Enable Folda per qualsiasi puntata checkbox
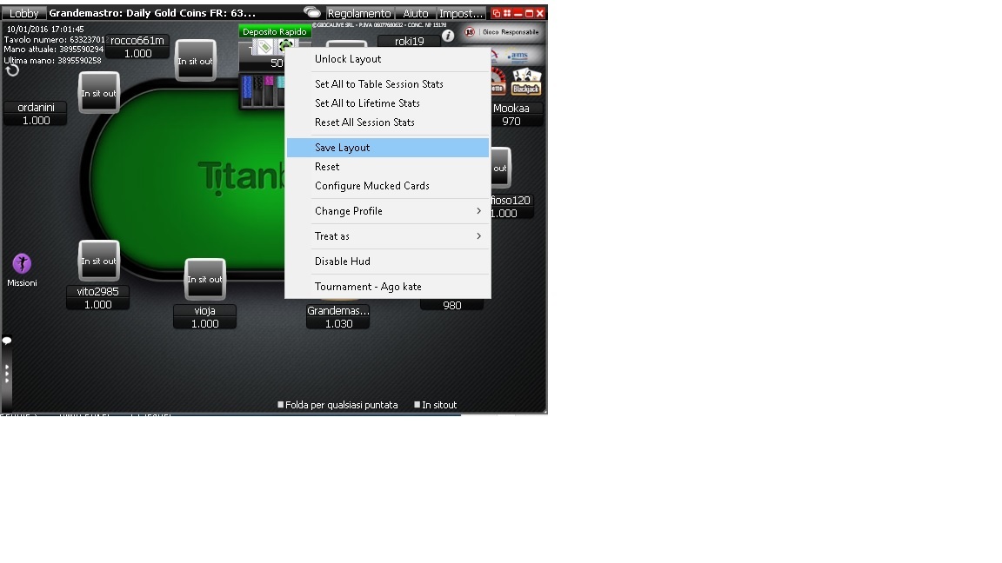Image resolution: width=1002 pixels, height=563 pixels. pos(281,405)
